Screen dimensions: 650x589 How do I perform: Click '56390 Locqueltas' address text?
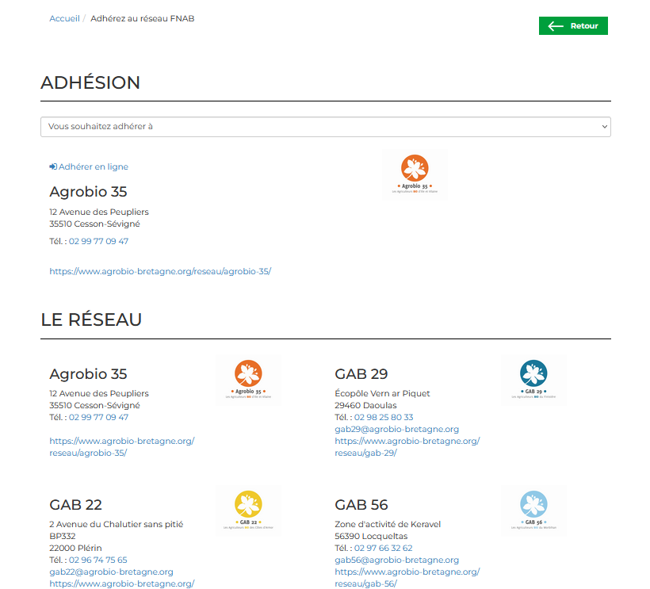[x=371, y=537]
